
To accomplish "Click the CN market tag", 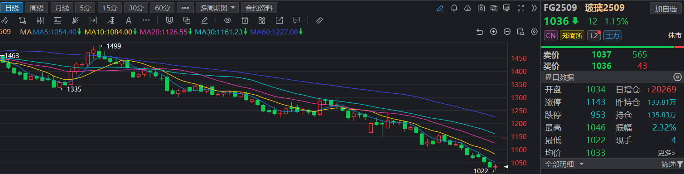I will [x=550, y=35].
